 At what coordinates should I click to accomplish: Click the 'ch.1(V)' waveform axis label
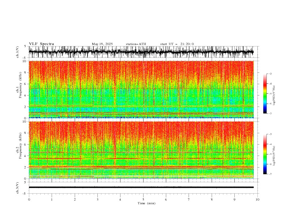(18, 52)
